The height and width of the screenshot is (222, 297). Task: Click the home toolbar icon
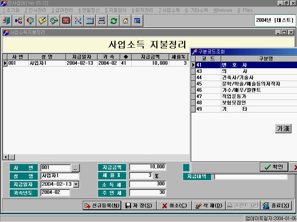coord(125,21)
